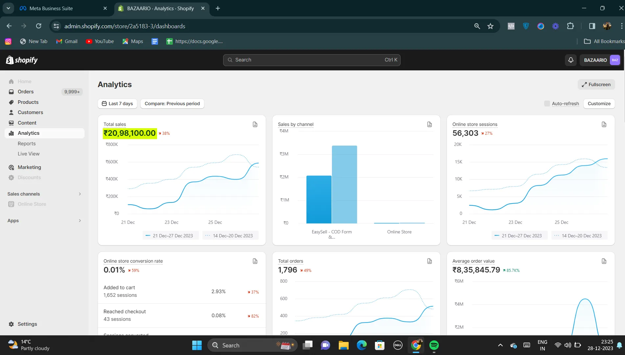Image resolution: width=625 pixels, height=355 pixels.
Task: Switch to the Meta Business Suite tab
Action: pos(51,8)
